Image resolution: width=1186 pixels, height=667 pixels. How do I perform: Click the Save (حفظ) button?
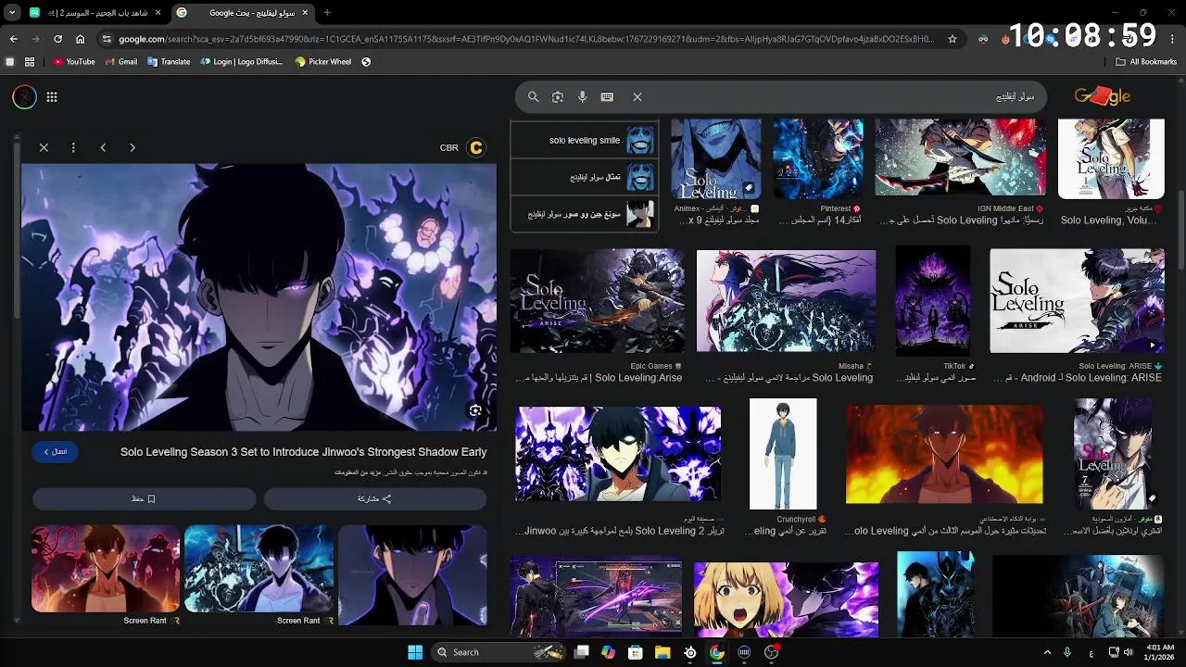pos(144,498)
